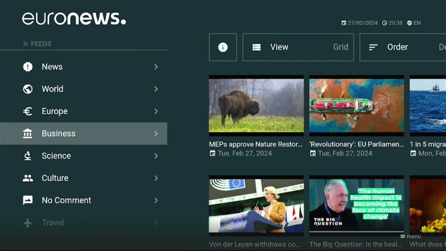Viewport: 446px width, 251px height.
Task: Expand the Science category chevron
Action: (x=156, y=156)
